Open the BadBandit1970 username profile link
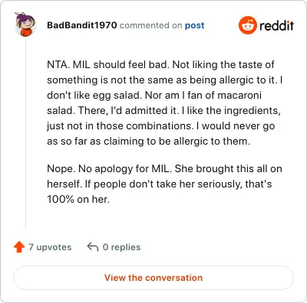 [82, 25]
